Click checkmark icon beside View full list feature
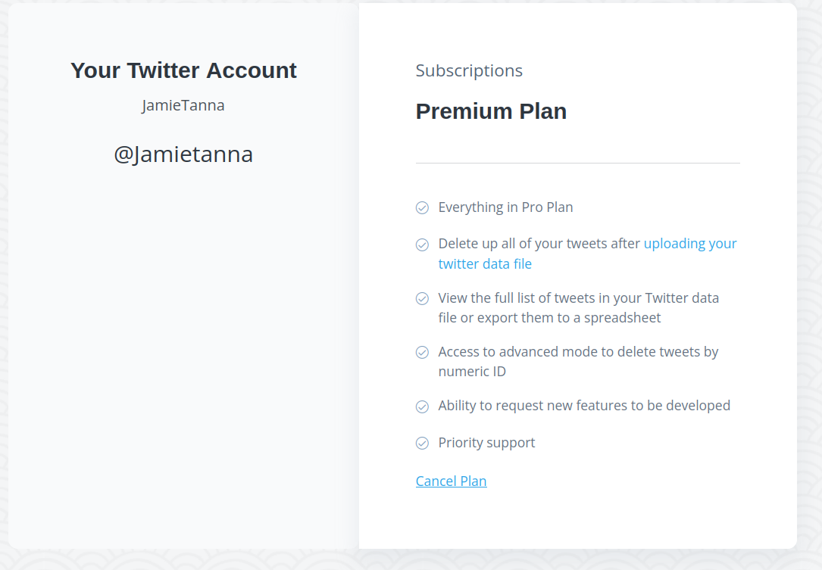The image size is (822, 570). (422, 298)
